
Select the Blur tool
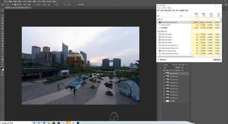pyautogui.click(x=2, y=44)
